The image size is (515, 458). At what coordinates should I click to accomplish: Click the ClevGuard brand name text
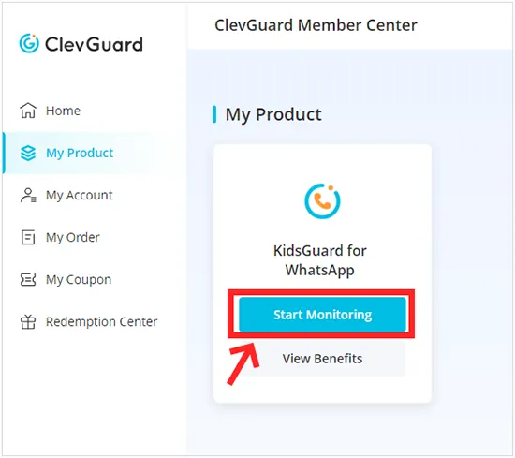(94, 44)
